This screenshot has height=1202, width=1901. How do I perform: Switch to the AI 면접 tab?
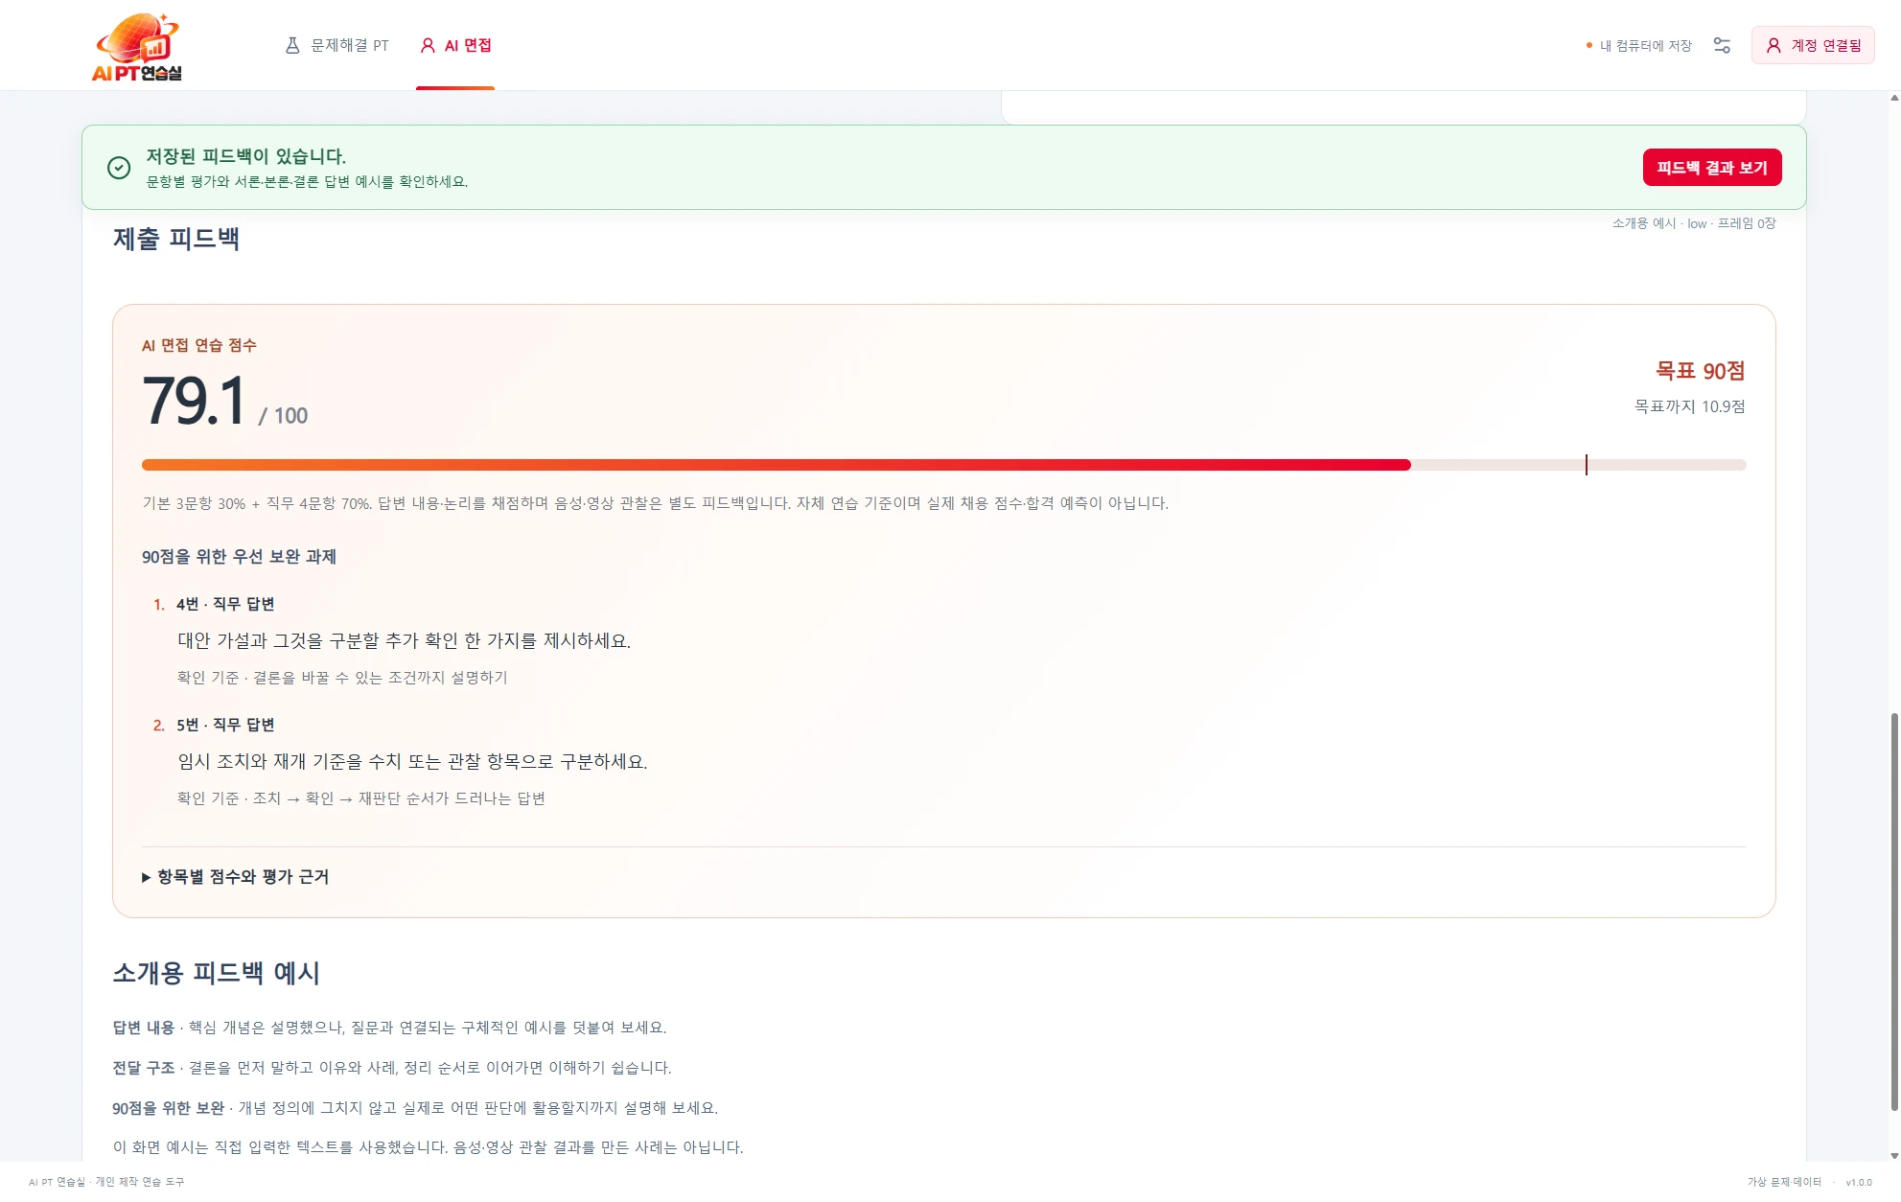coord(455,45)
